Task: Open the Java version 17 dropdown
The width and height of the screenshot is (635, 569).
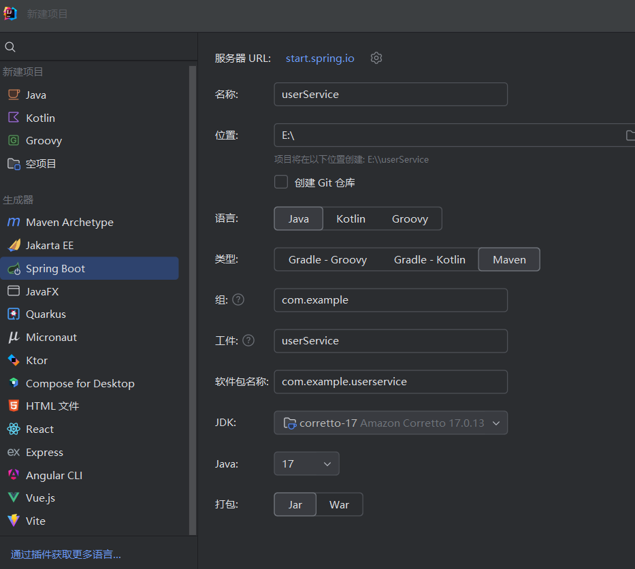Action: tap(306, 464)
